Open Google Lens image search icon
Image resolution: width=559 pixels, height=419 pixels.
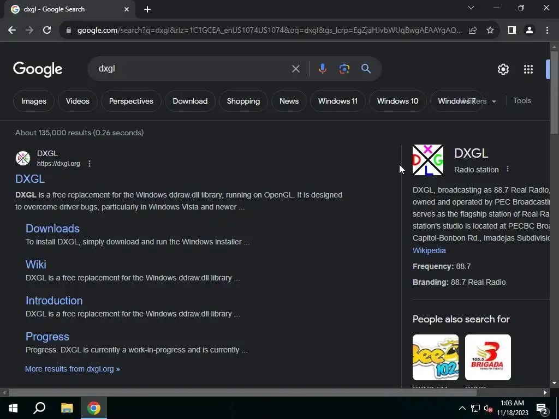tap(344, 69)
